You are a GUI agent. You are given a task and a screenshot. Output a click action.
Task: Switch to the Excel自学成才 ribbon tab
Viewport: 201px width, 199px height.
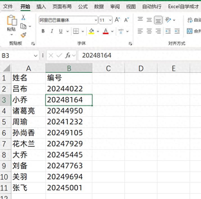point(184,6)
